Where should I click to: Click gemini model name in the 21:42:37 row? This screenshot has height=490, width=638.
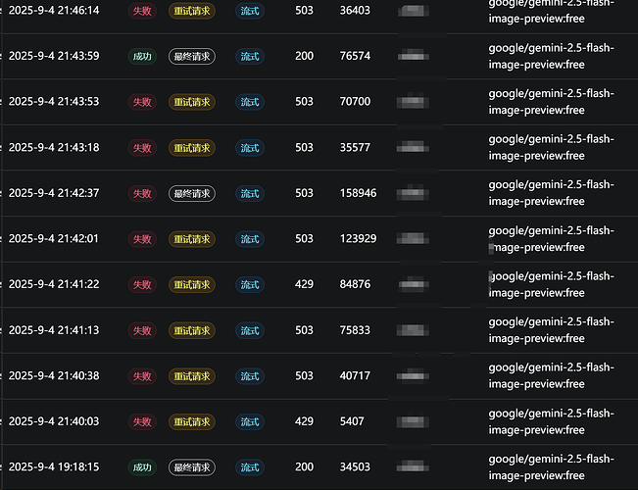coord(552,193)
